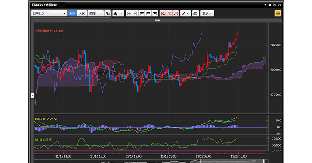Image resolution: width=312 pixels, height=163 pixels.
Task: Click the 28250.0 price axis label
Action: pos(276,45)
